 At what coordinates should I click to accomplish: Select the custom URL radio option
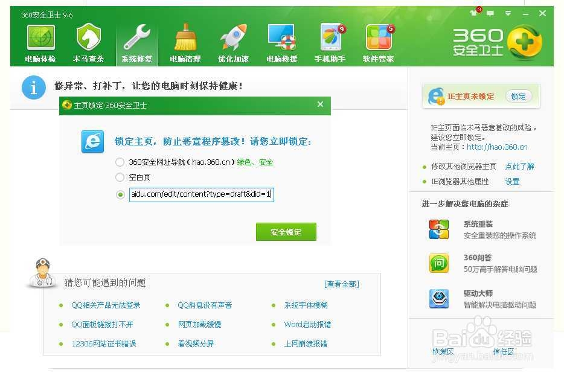(120, 194)
